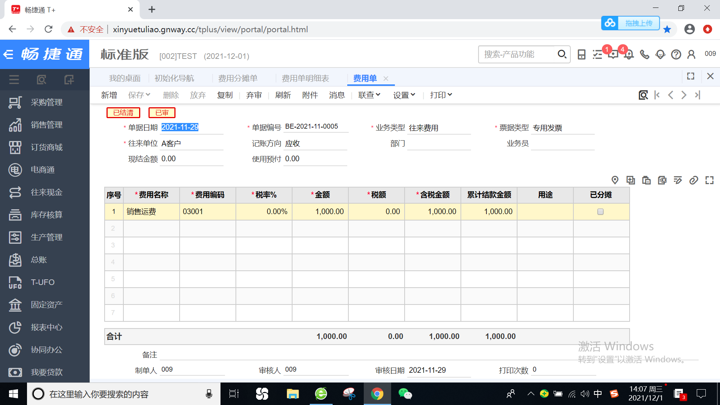720x405 pixels.
Task: Click the search magnifier in product search
Action: [561, 54]
